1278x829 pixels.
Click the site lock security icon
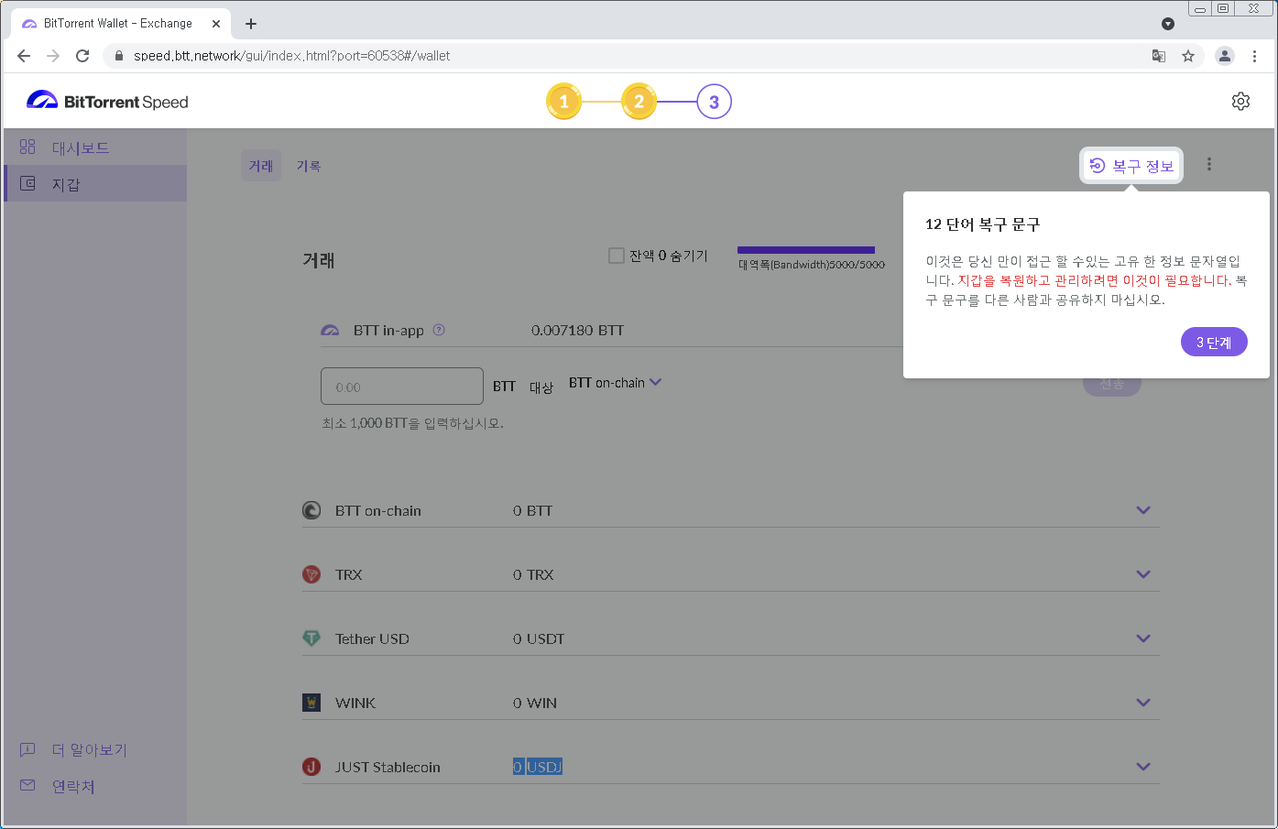click(118, 56)
